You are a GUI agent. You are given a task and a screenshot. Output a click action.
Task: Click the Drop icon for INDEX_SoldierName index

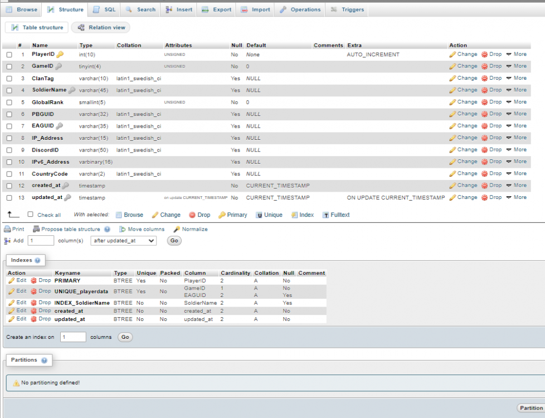[x=34, y=303]
